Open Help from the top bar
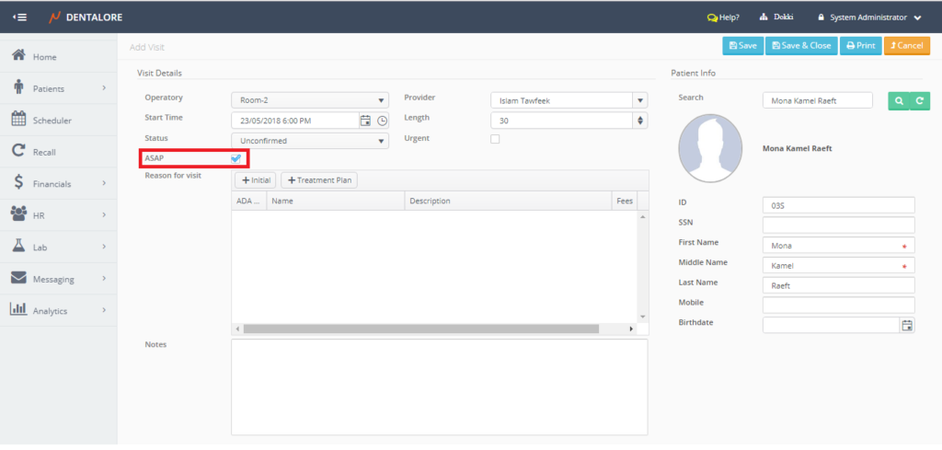The height and width of the screenshot is (450, 942). 724,17
